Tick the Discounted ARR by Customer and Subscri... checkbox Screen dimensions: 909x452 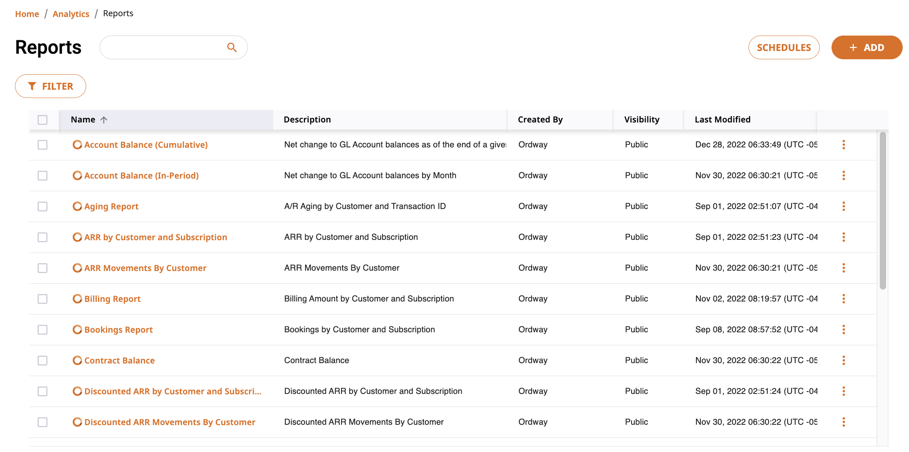[43, 391]
